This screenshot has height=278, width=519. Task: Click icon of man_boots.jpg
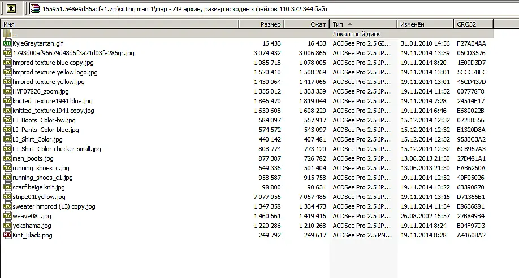pos(7,158)
